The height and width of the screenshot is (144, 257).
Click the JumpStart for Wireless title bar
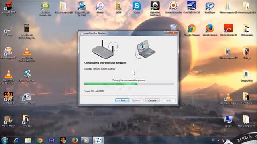(x=121, y=33)
